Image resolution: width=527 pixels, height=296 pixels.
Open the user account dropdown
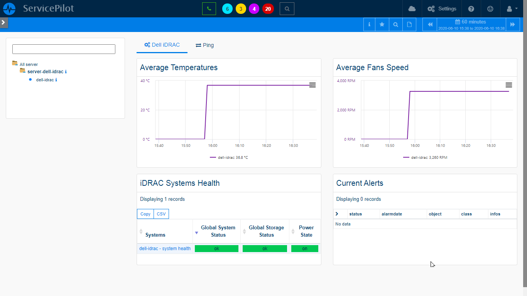coord(512,8)
